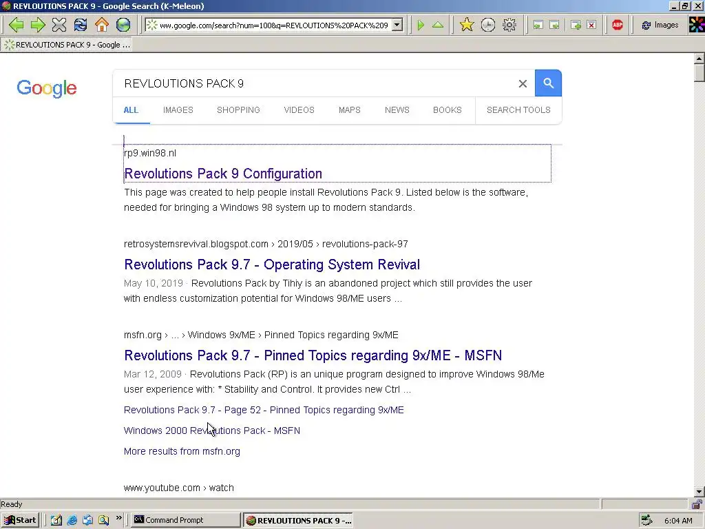
Task: Click the system tray network icon
Action: coord(646,521)
